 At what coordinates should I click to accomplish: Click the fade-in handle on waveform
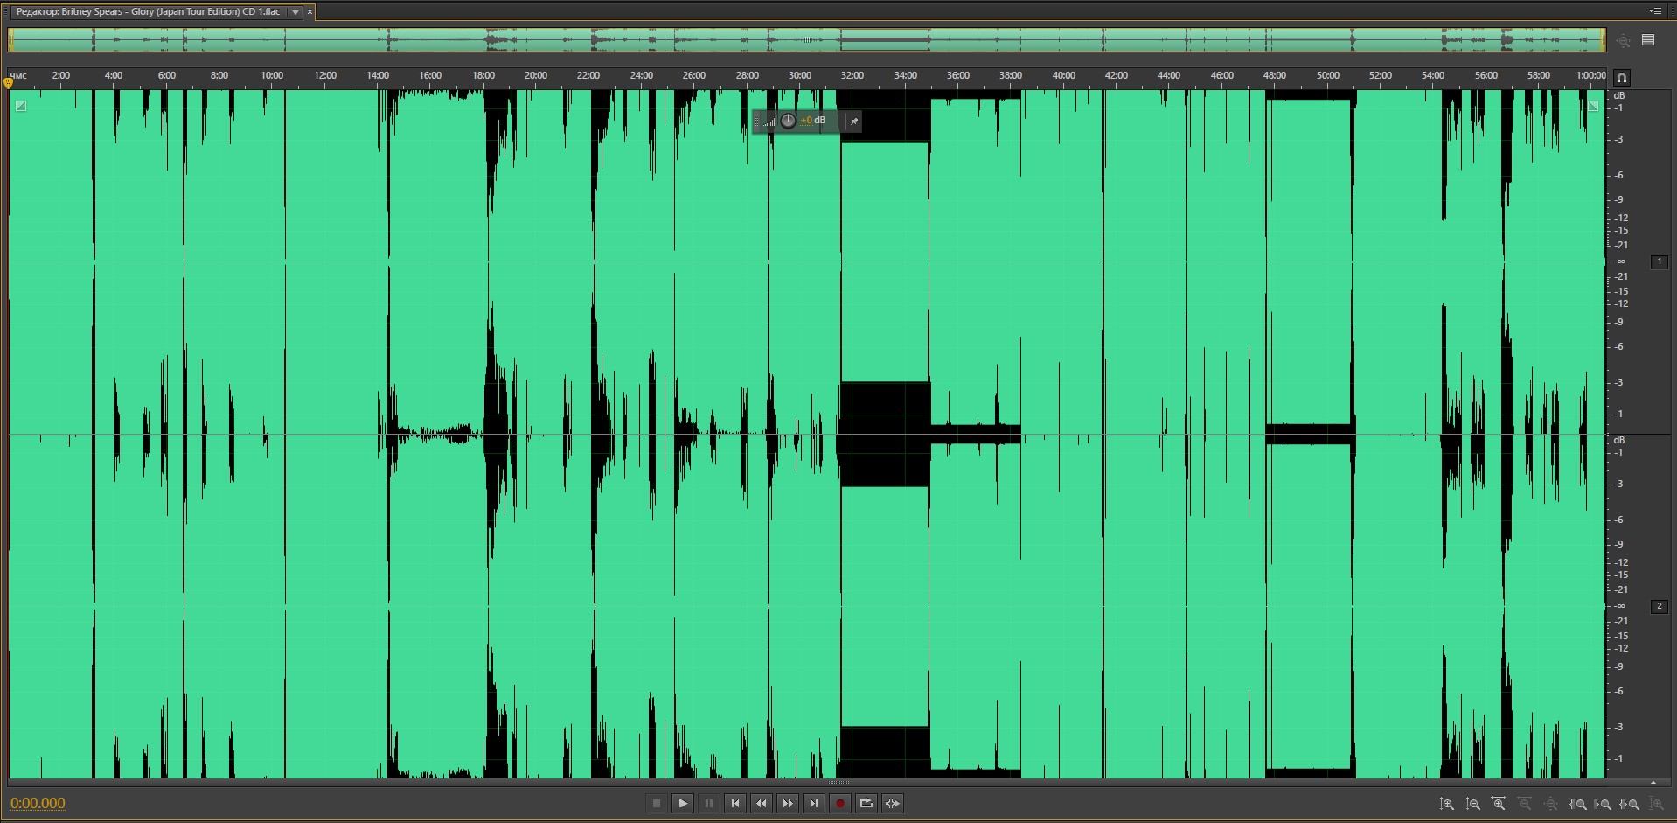(21, 106)
